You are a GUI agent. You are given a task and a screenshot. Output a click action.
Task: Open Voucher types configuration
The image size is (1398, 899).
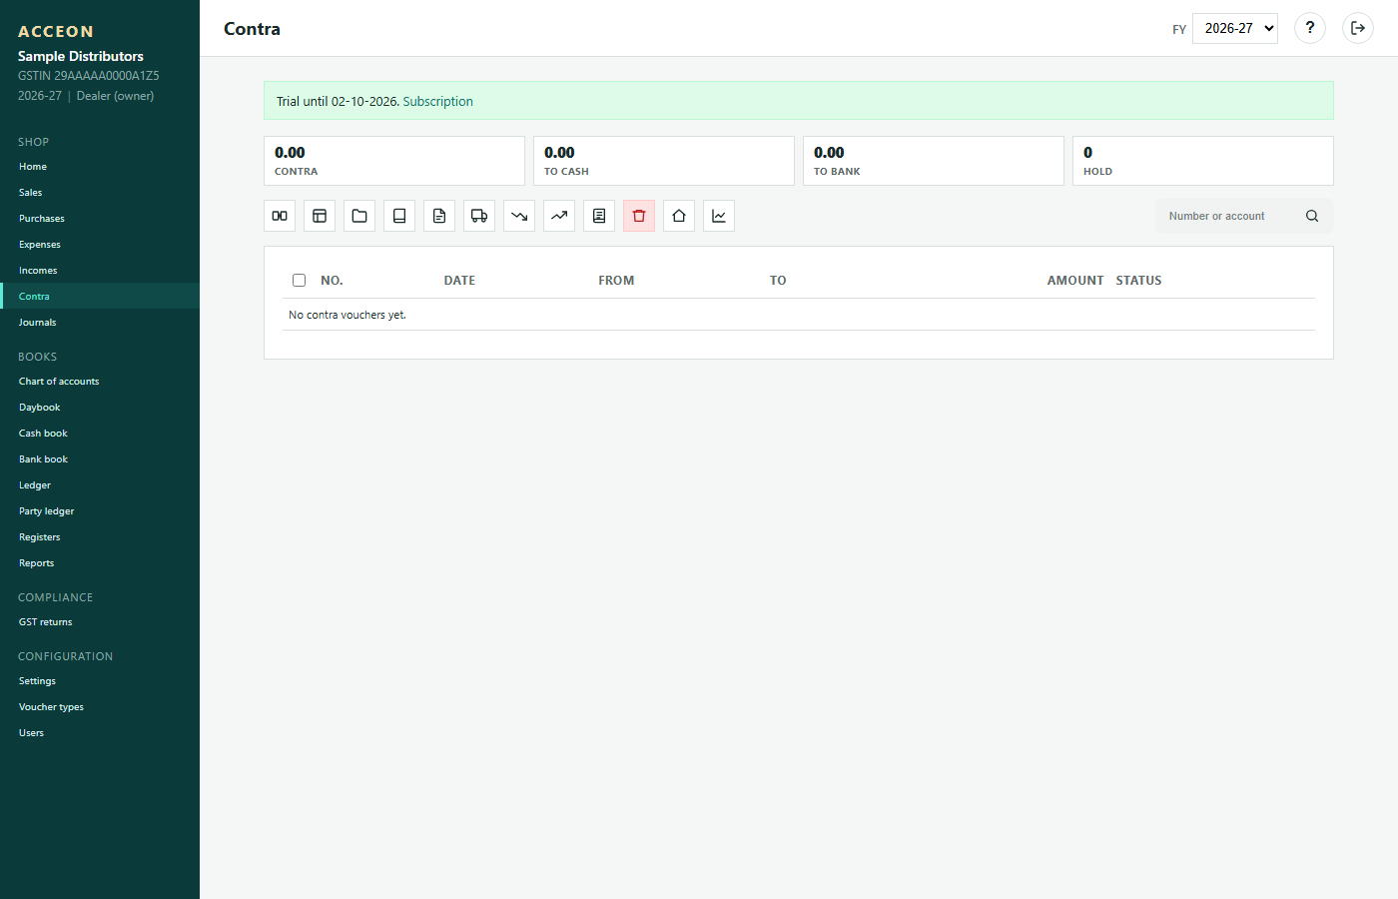pyautogui.click(x=100, y=707)
